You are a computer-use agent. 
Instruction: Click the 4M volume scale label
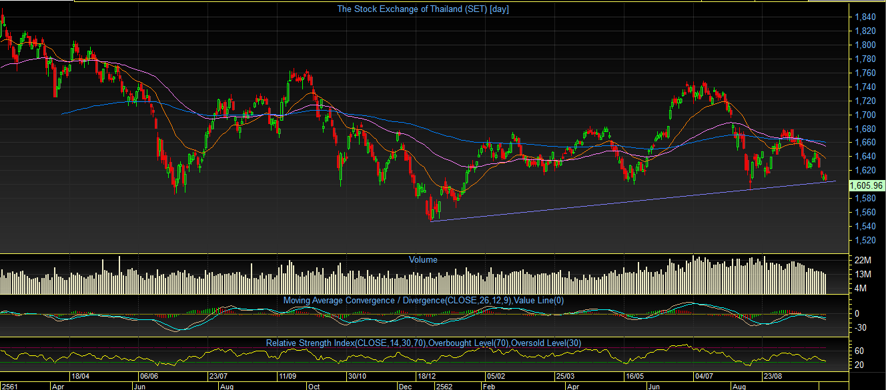(x=861, y=288)
